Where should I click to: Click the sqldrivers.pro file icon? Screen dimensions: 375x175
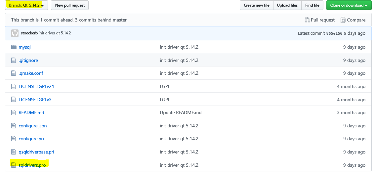coord(13,165)
